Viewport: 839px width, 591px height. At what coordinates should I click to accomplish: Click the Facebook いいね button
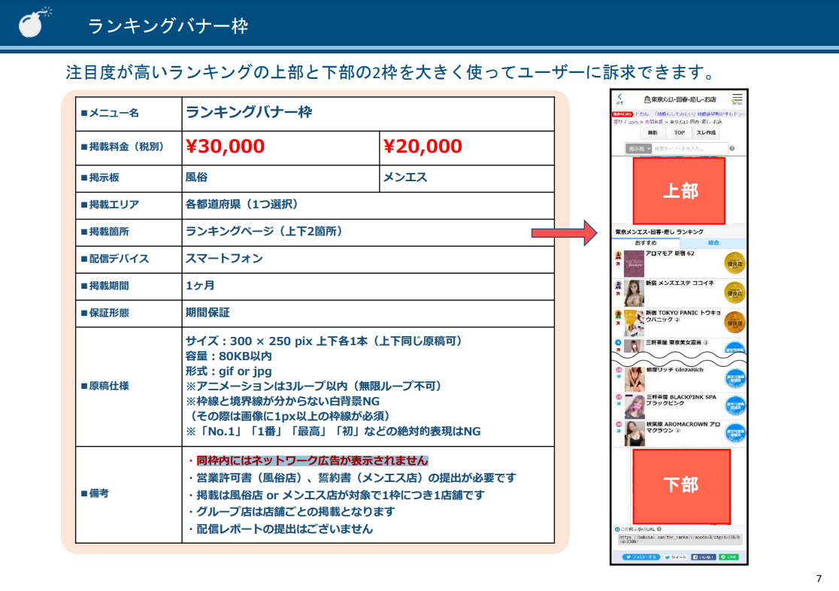704,556
